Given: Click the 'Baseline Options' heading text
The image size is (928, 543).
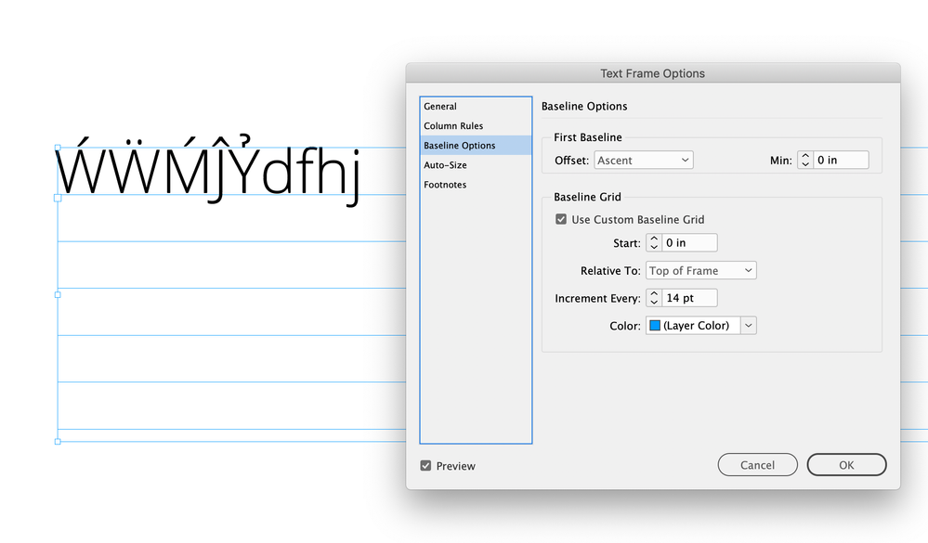Looking at the screenshot, I should coord(584,107).
